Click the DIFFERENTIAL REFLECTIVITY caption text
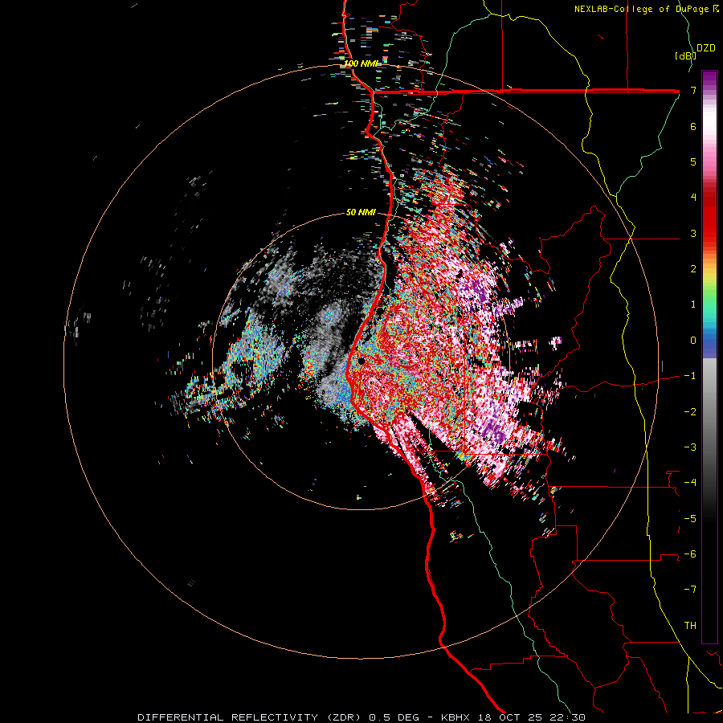 [228, 717]
